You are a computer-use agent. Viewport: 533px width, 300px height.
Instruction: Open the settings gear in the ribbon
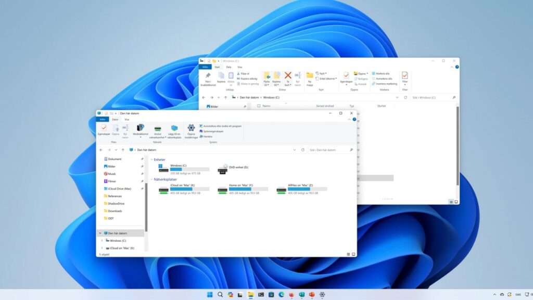pos(191,128)
